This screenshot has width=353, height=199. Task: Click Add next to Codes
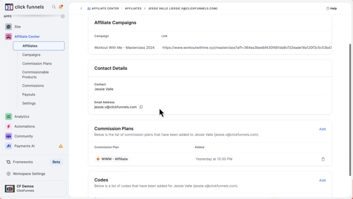(322, 180)
